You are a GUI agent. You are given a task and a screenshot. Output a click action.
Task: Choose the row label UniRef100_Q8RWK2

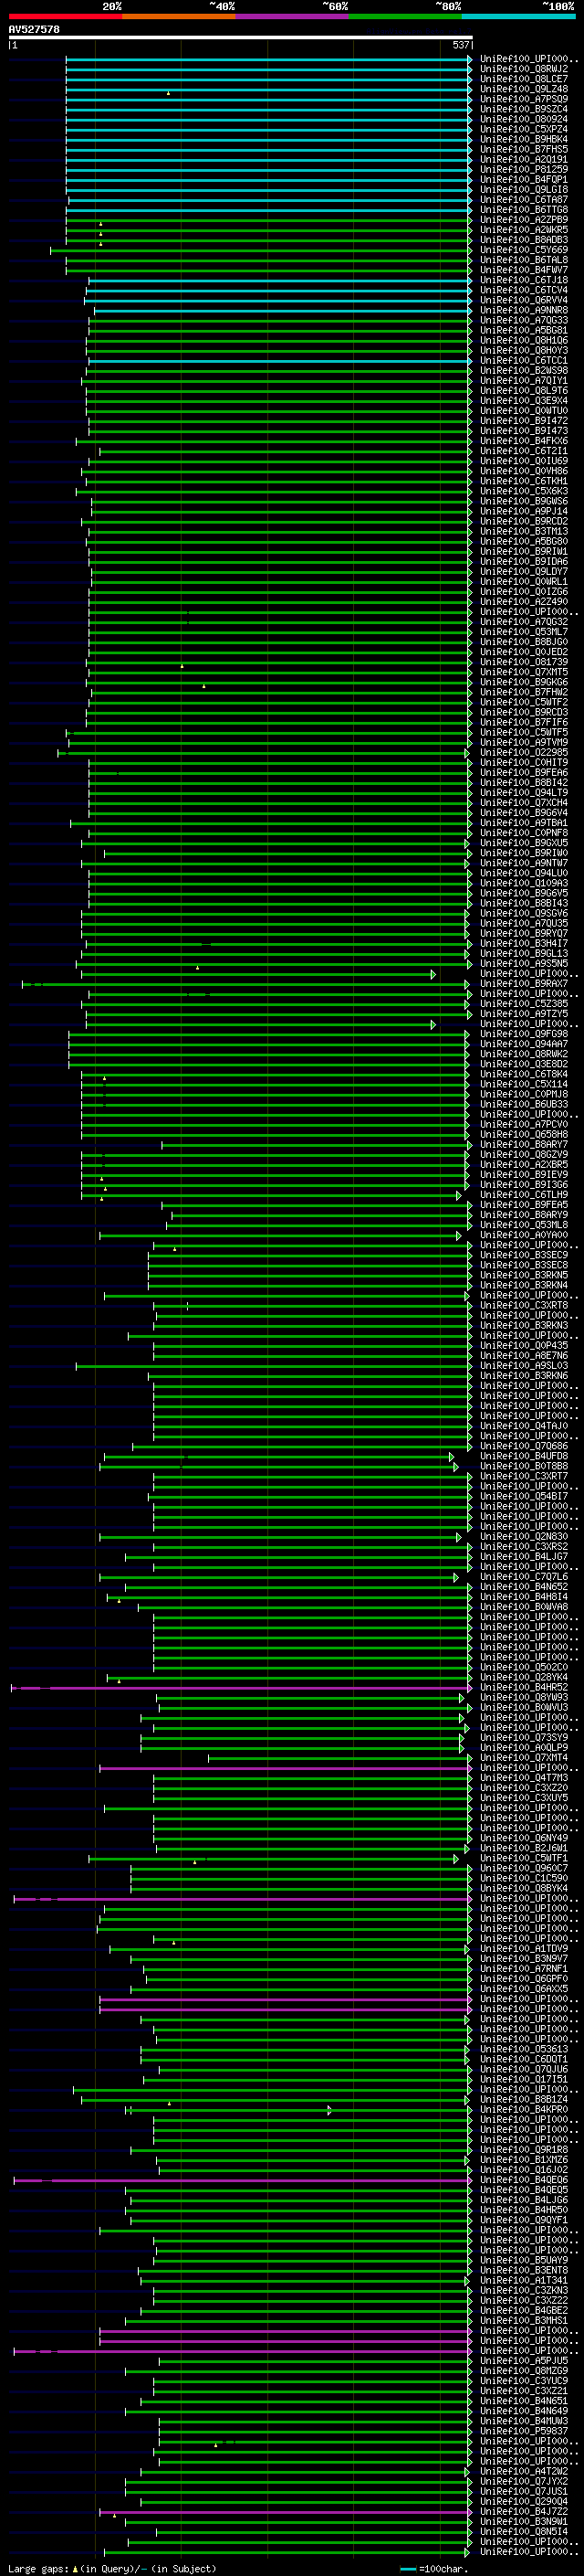click(524, 1054)
